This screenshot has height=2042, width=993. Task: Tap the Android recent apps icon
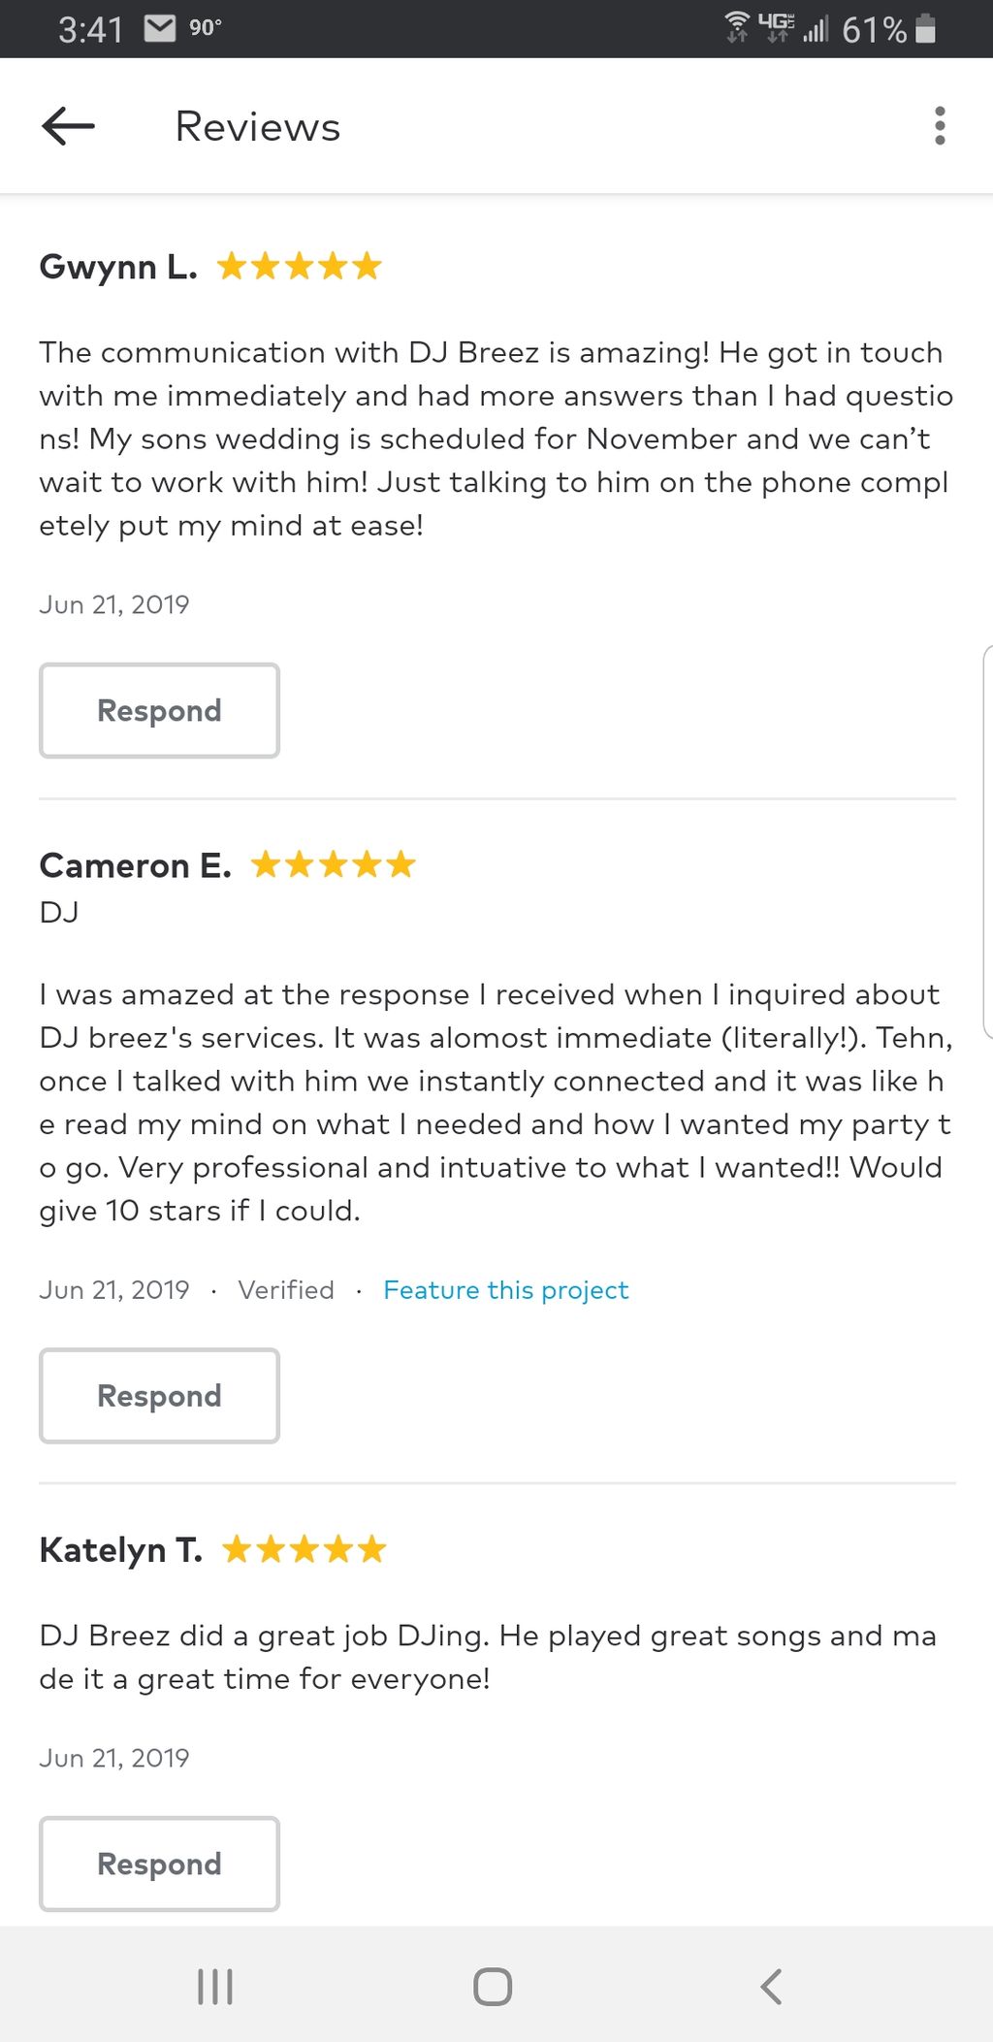click(214, 1986)
